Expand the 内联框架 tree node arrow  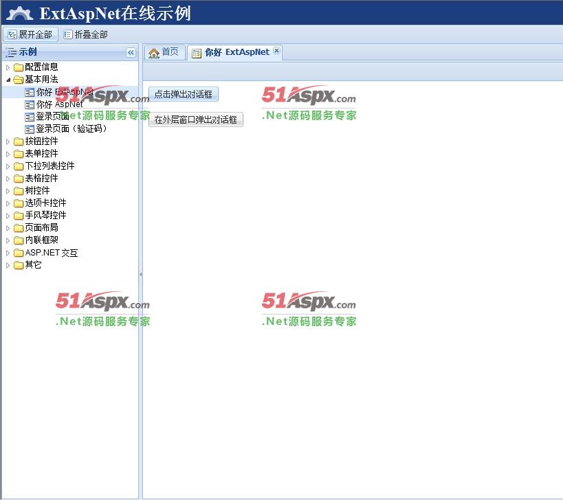coord(8,240)
